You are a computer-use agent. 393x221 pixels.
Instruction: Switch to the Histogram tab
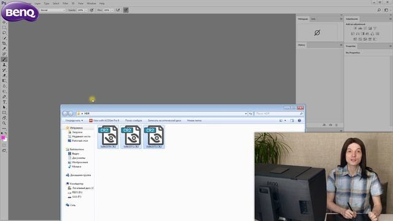[303, 19]
